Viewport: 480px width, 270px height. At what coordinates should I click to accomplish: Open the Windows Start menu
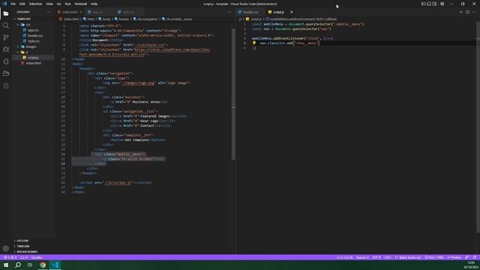click(6, 265)
